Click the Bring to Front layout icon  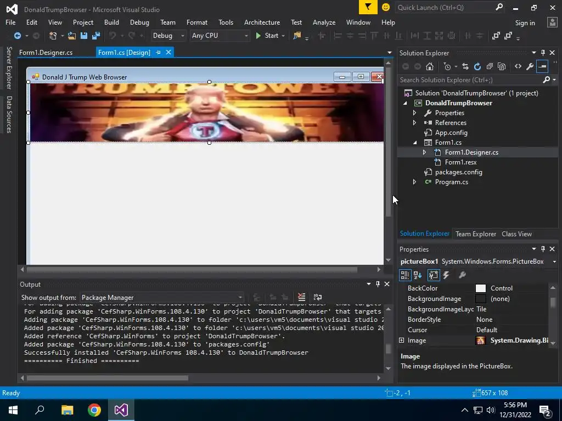point(496,36)
